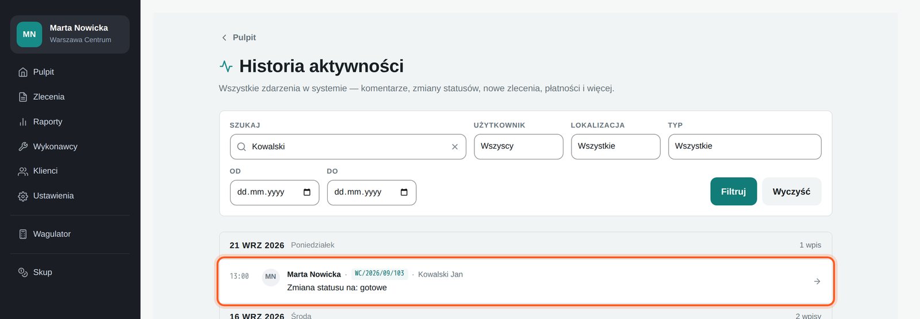Open the Użytkownik dropdown showing Wszyscy

pos(519,147)
